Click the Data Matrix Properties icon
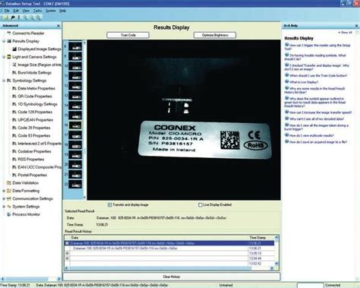This screenshot has height=288, width=360. 14,88
